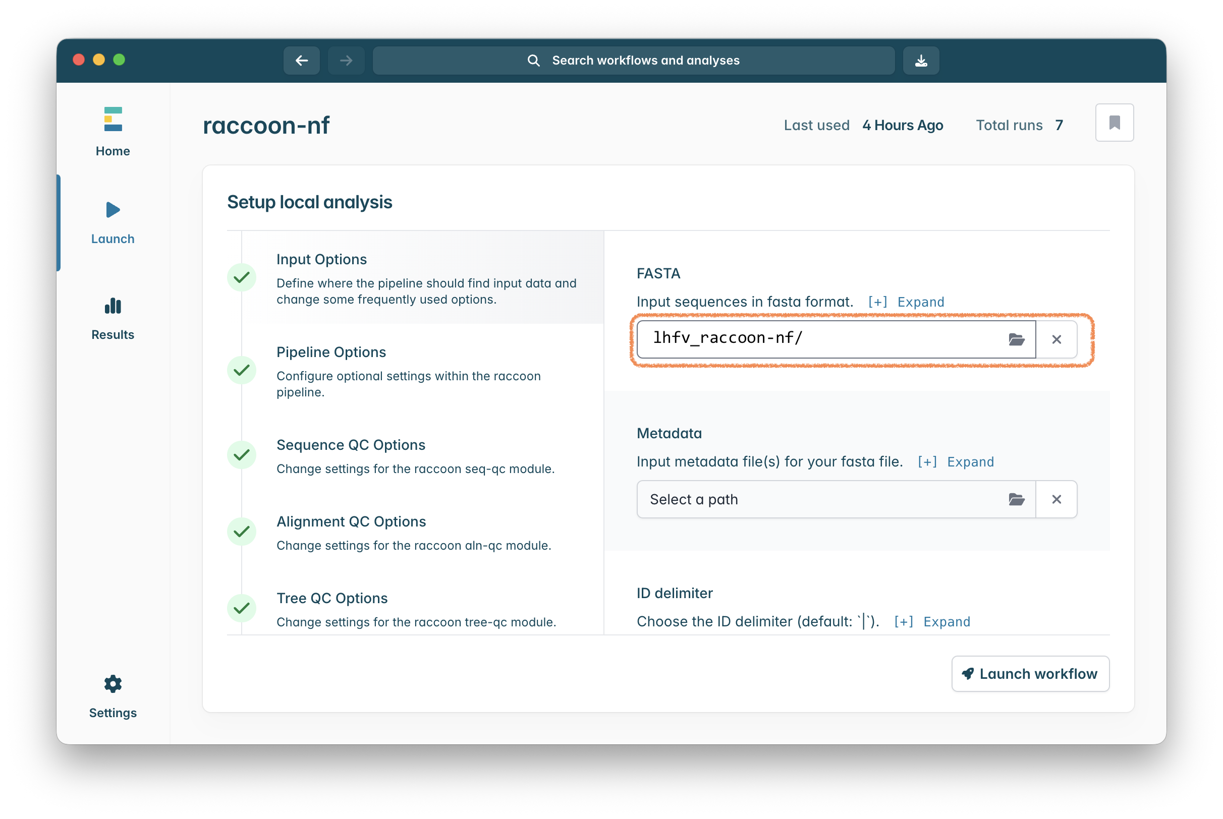Expand the FASTA description

[906, 302]
